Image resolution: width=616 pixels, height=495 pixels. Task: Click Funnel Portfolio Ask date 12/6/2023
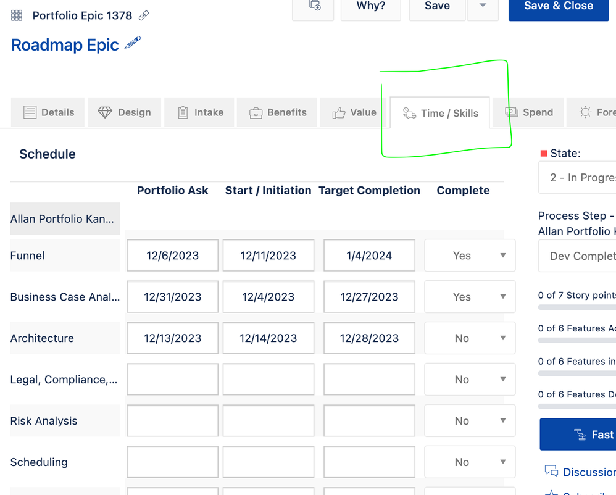coord(172,256)
